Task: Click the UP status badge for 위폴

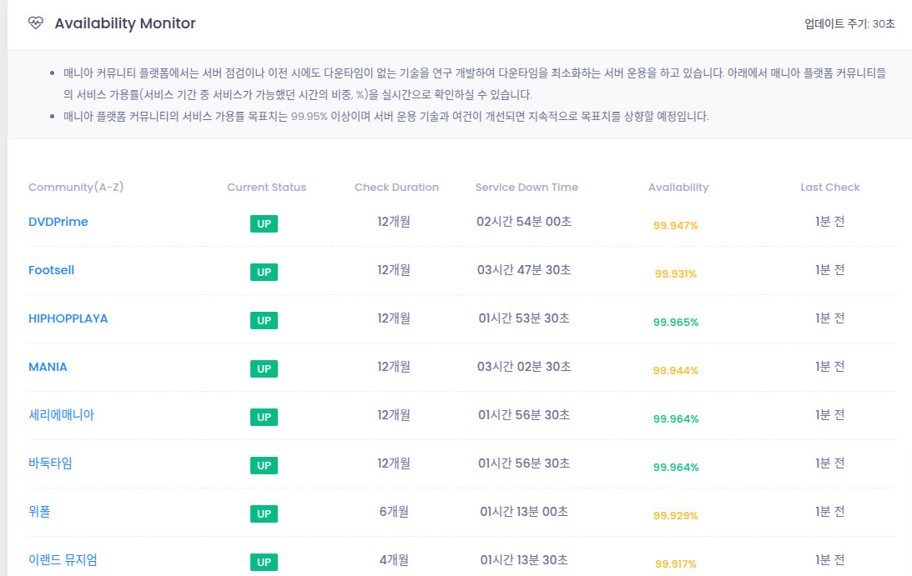Action: tap(264, 513)
